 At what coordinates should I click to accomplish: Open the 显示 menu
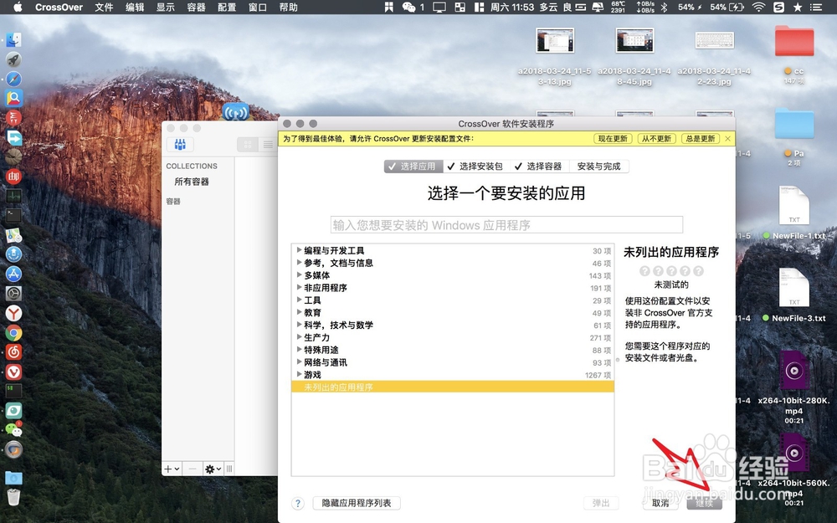[x=166, y=7]
